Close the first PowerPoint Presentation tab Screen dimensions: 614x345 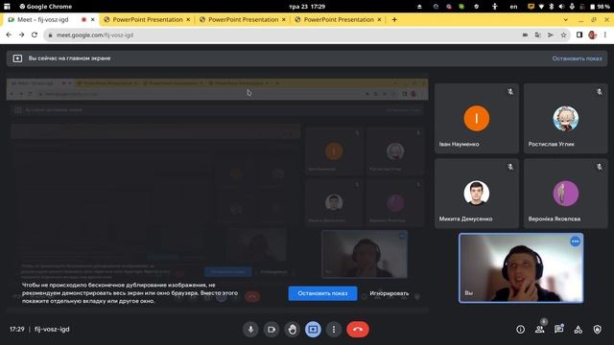point(188,19)
